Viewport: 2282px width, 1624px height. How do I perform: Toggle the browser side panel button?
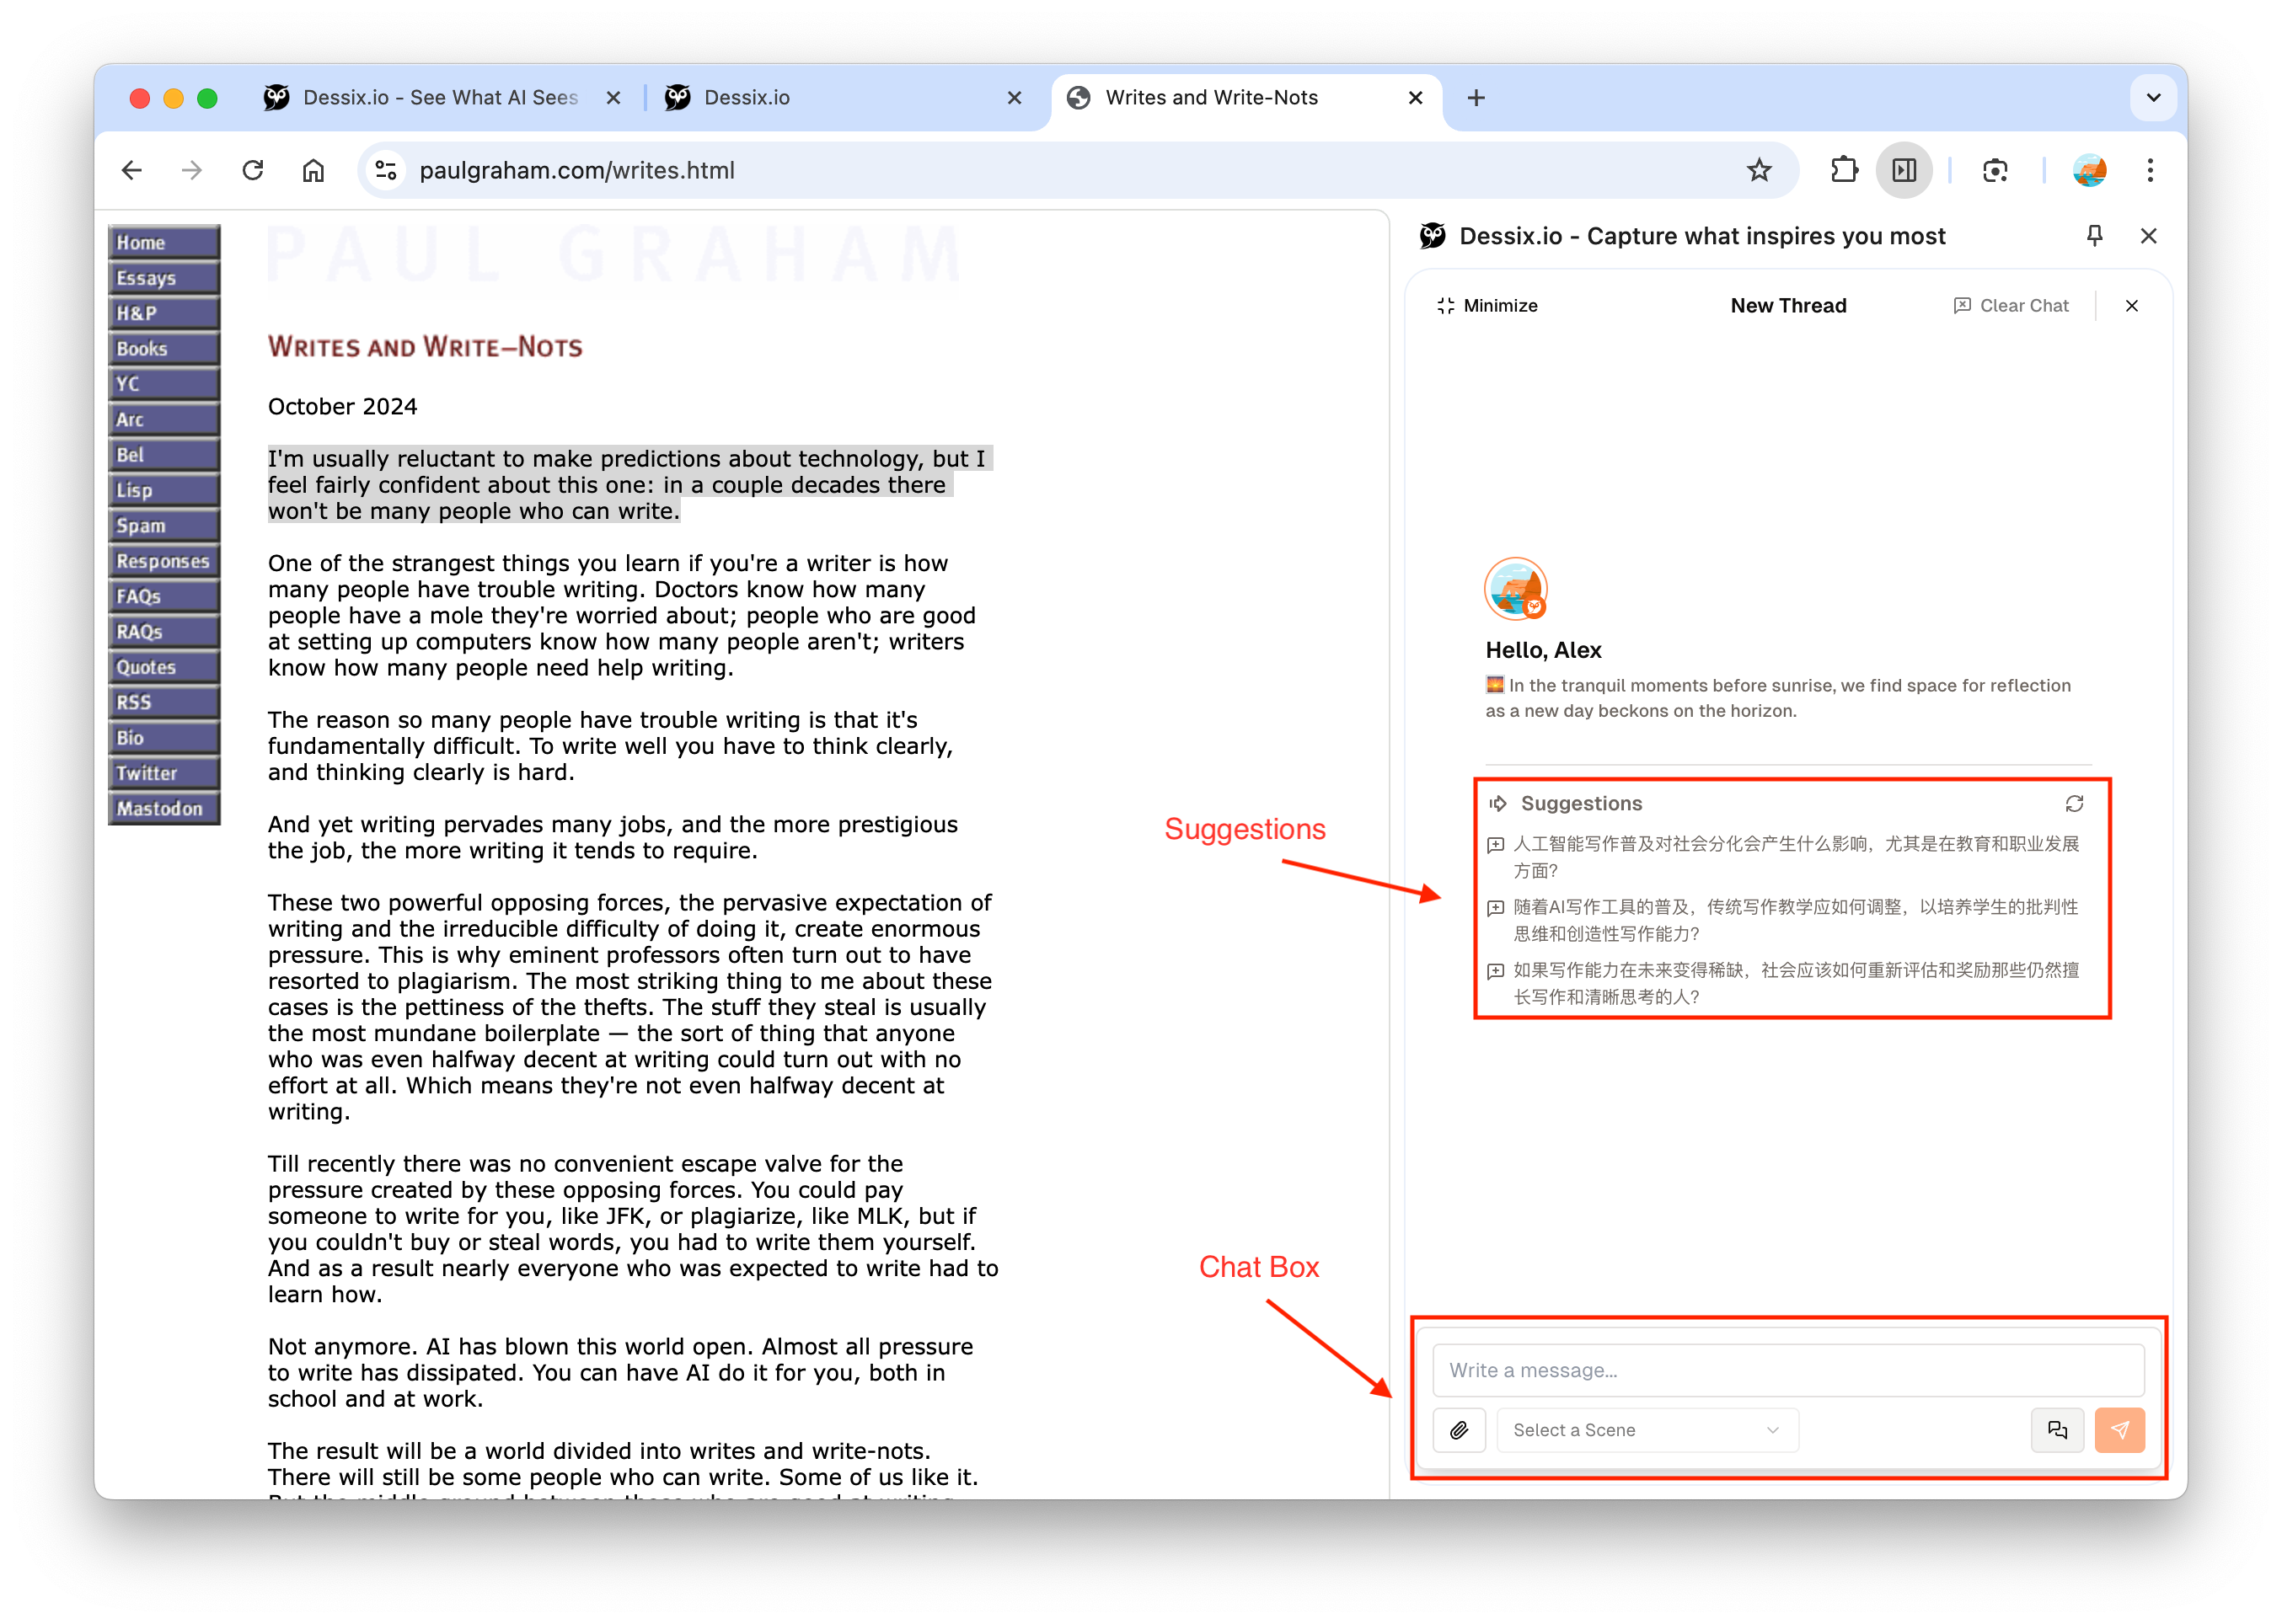(x=1904, y=171)
